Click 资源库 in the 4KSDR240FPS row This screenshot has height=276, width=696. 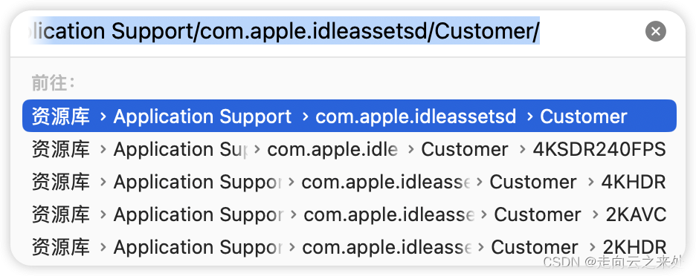60,149
